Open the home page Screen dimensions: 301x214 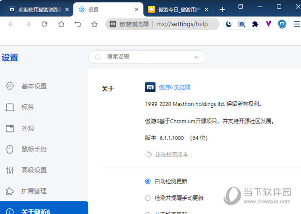tap(61, 24)
